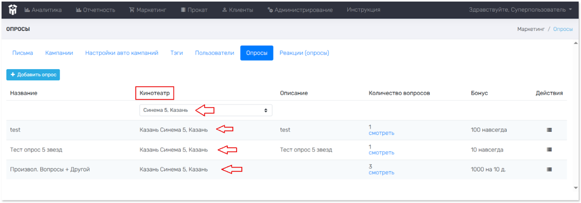Click the Добавить опрос button

[x=33, y=75]
